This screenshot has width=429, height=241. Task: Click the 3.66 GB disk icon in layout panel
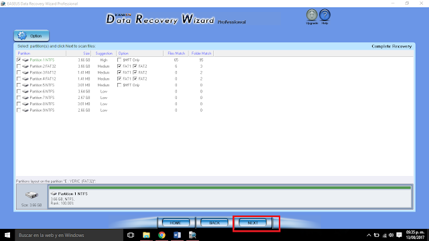32,195
